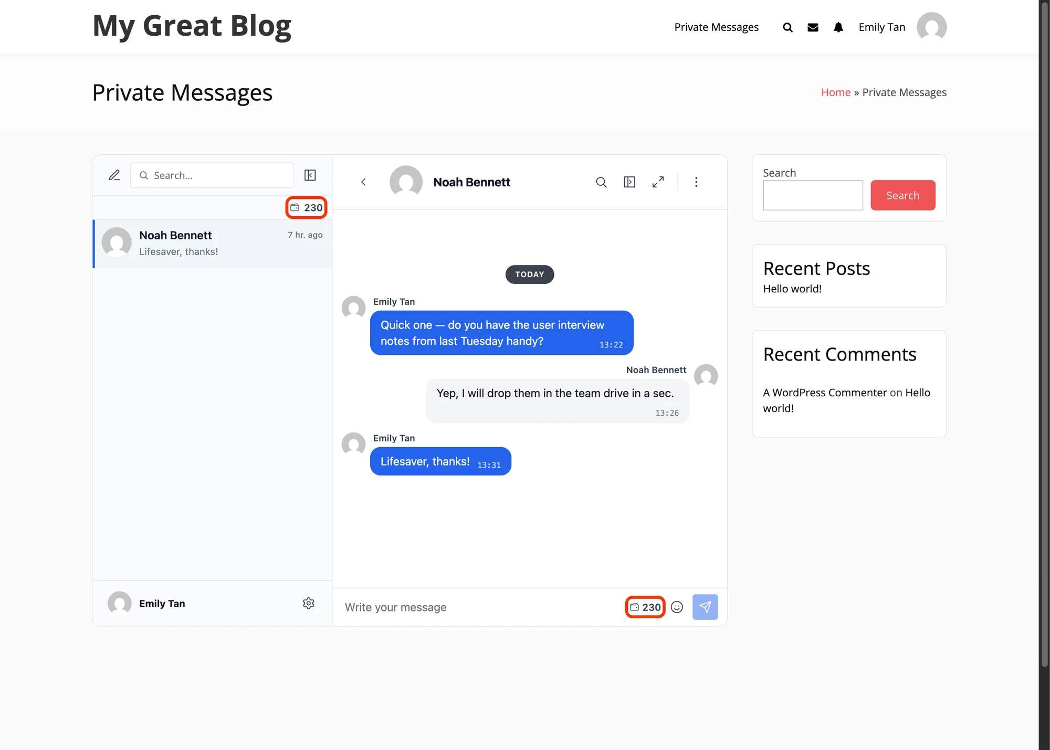
Task: Open site search magnifier in top navigation
Action: pos(787,27)
